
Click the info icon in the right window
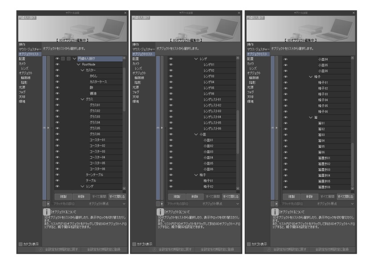click(275, 212)
